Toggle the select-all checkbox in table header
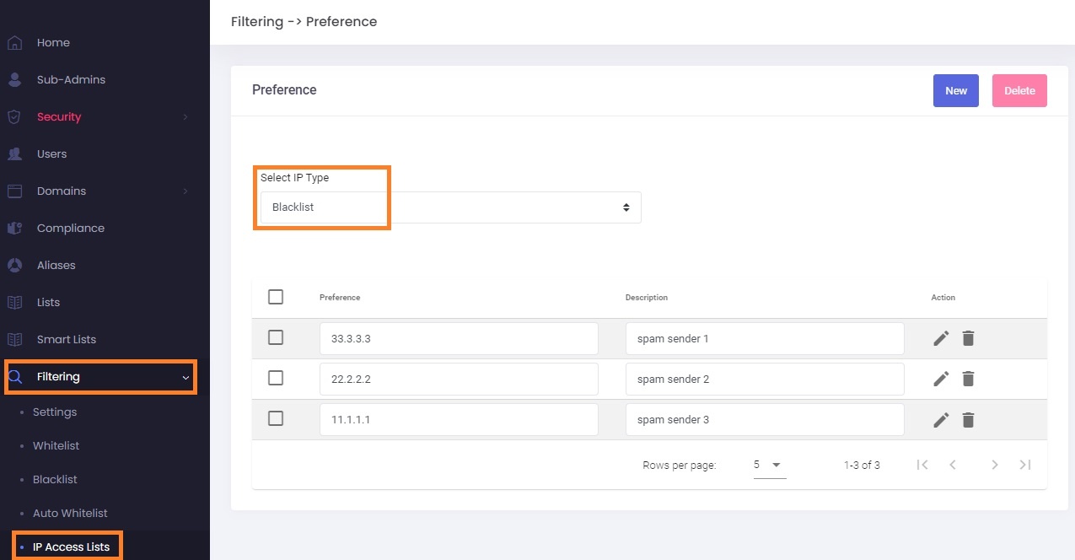The image size is (1075, 560). click(x=275, y=297)
